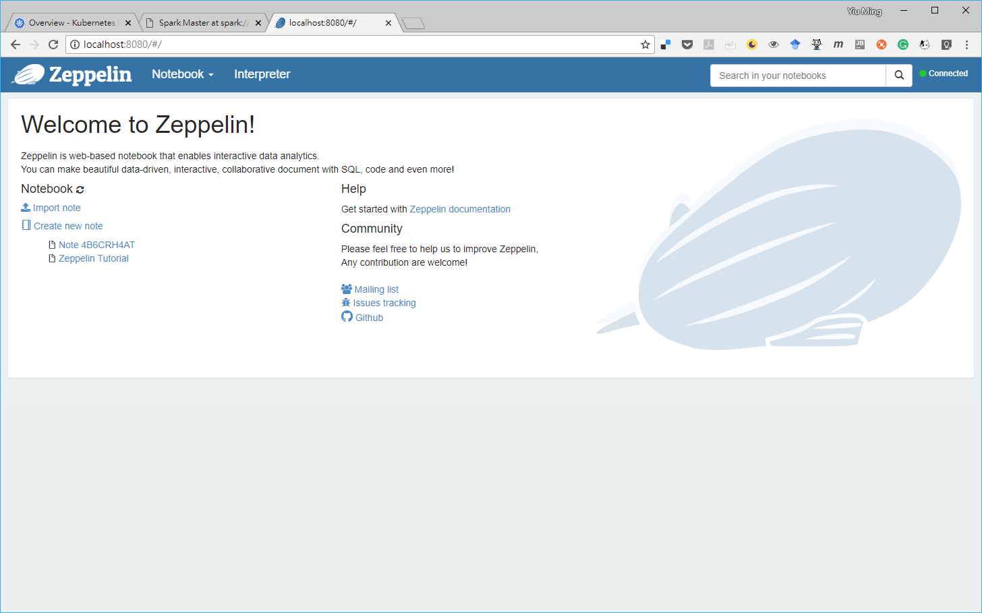Viewport: 982px width, 613px height.
Task: Click the lightbulb extension icon
Action: click(x=946, y=45)
